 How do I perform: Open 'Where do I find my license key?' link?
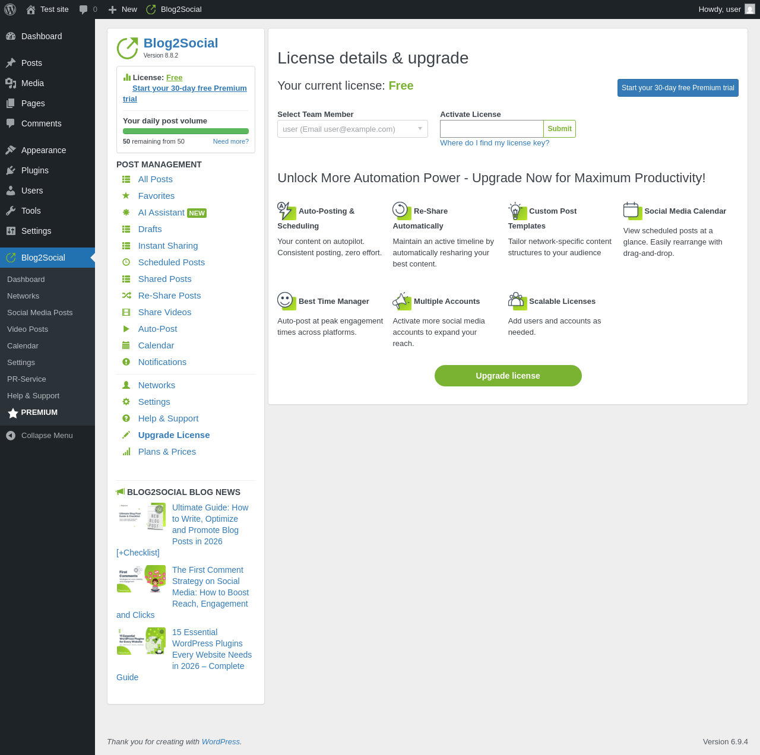pos(495,143)
